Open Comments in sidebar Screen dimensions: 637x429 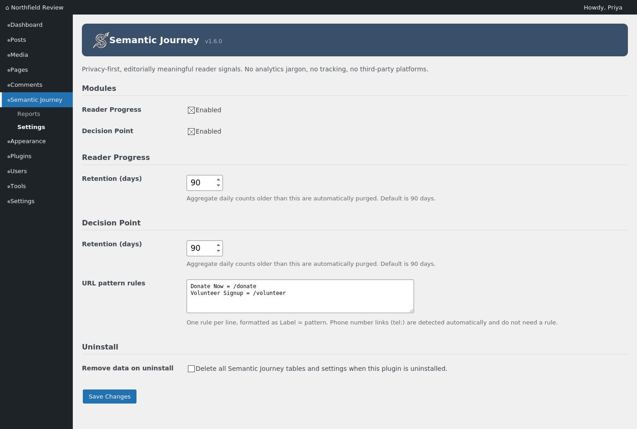tap(36, 85)
